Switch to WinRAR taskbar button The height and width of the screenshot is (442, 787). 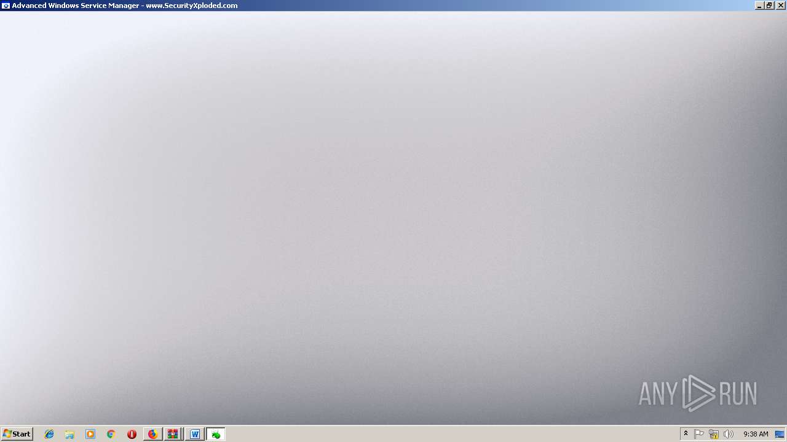coord(173,434)
